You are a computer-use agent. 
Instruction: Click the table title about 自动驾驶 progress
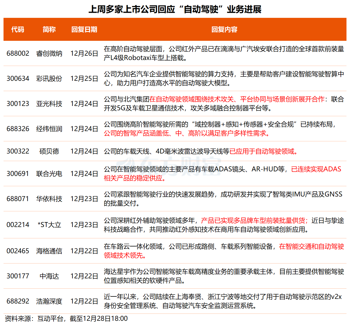point(175,8)
